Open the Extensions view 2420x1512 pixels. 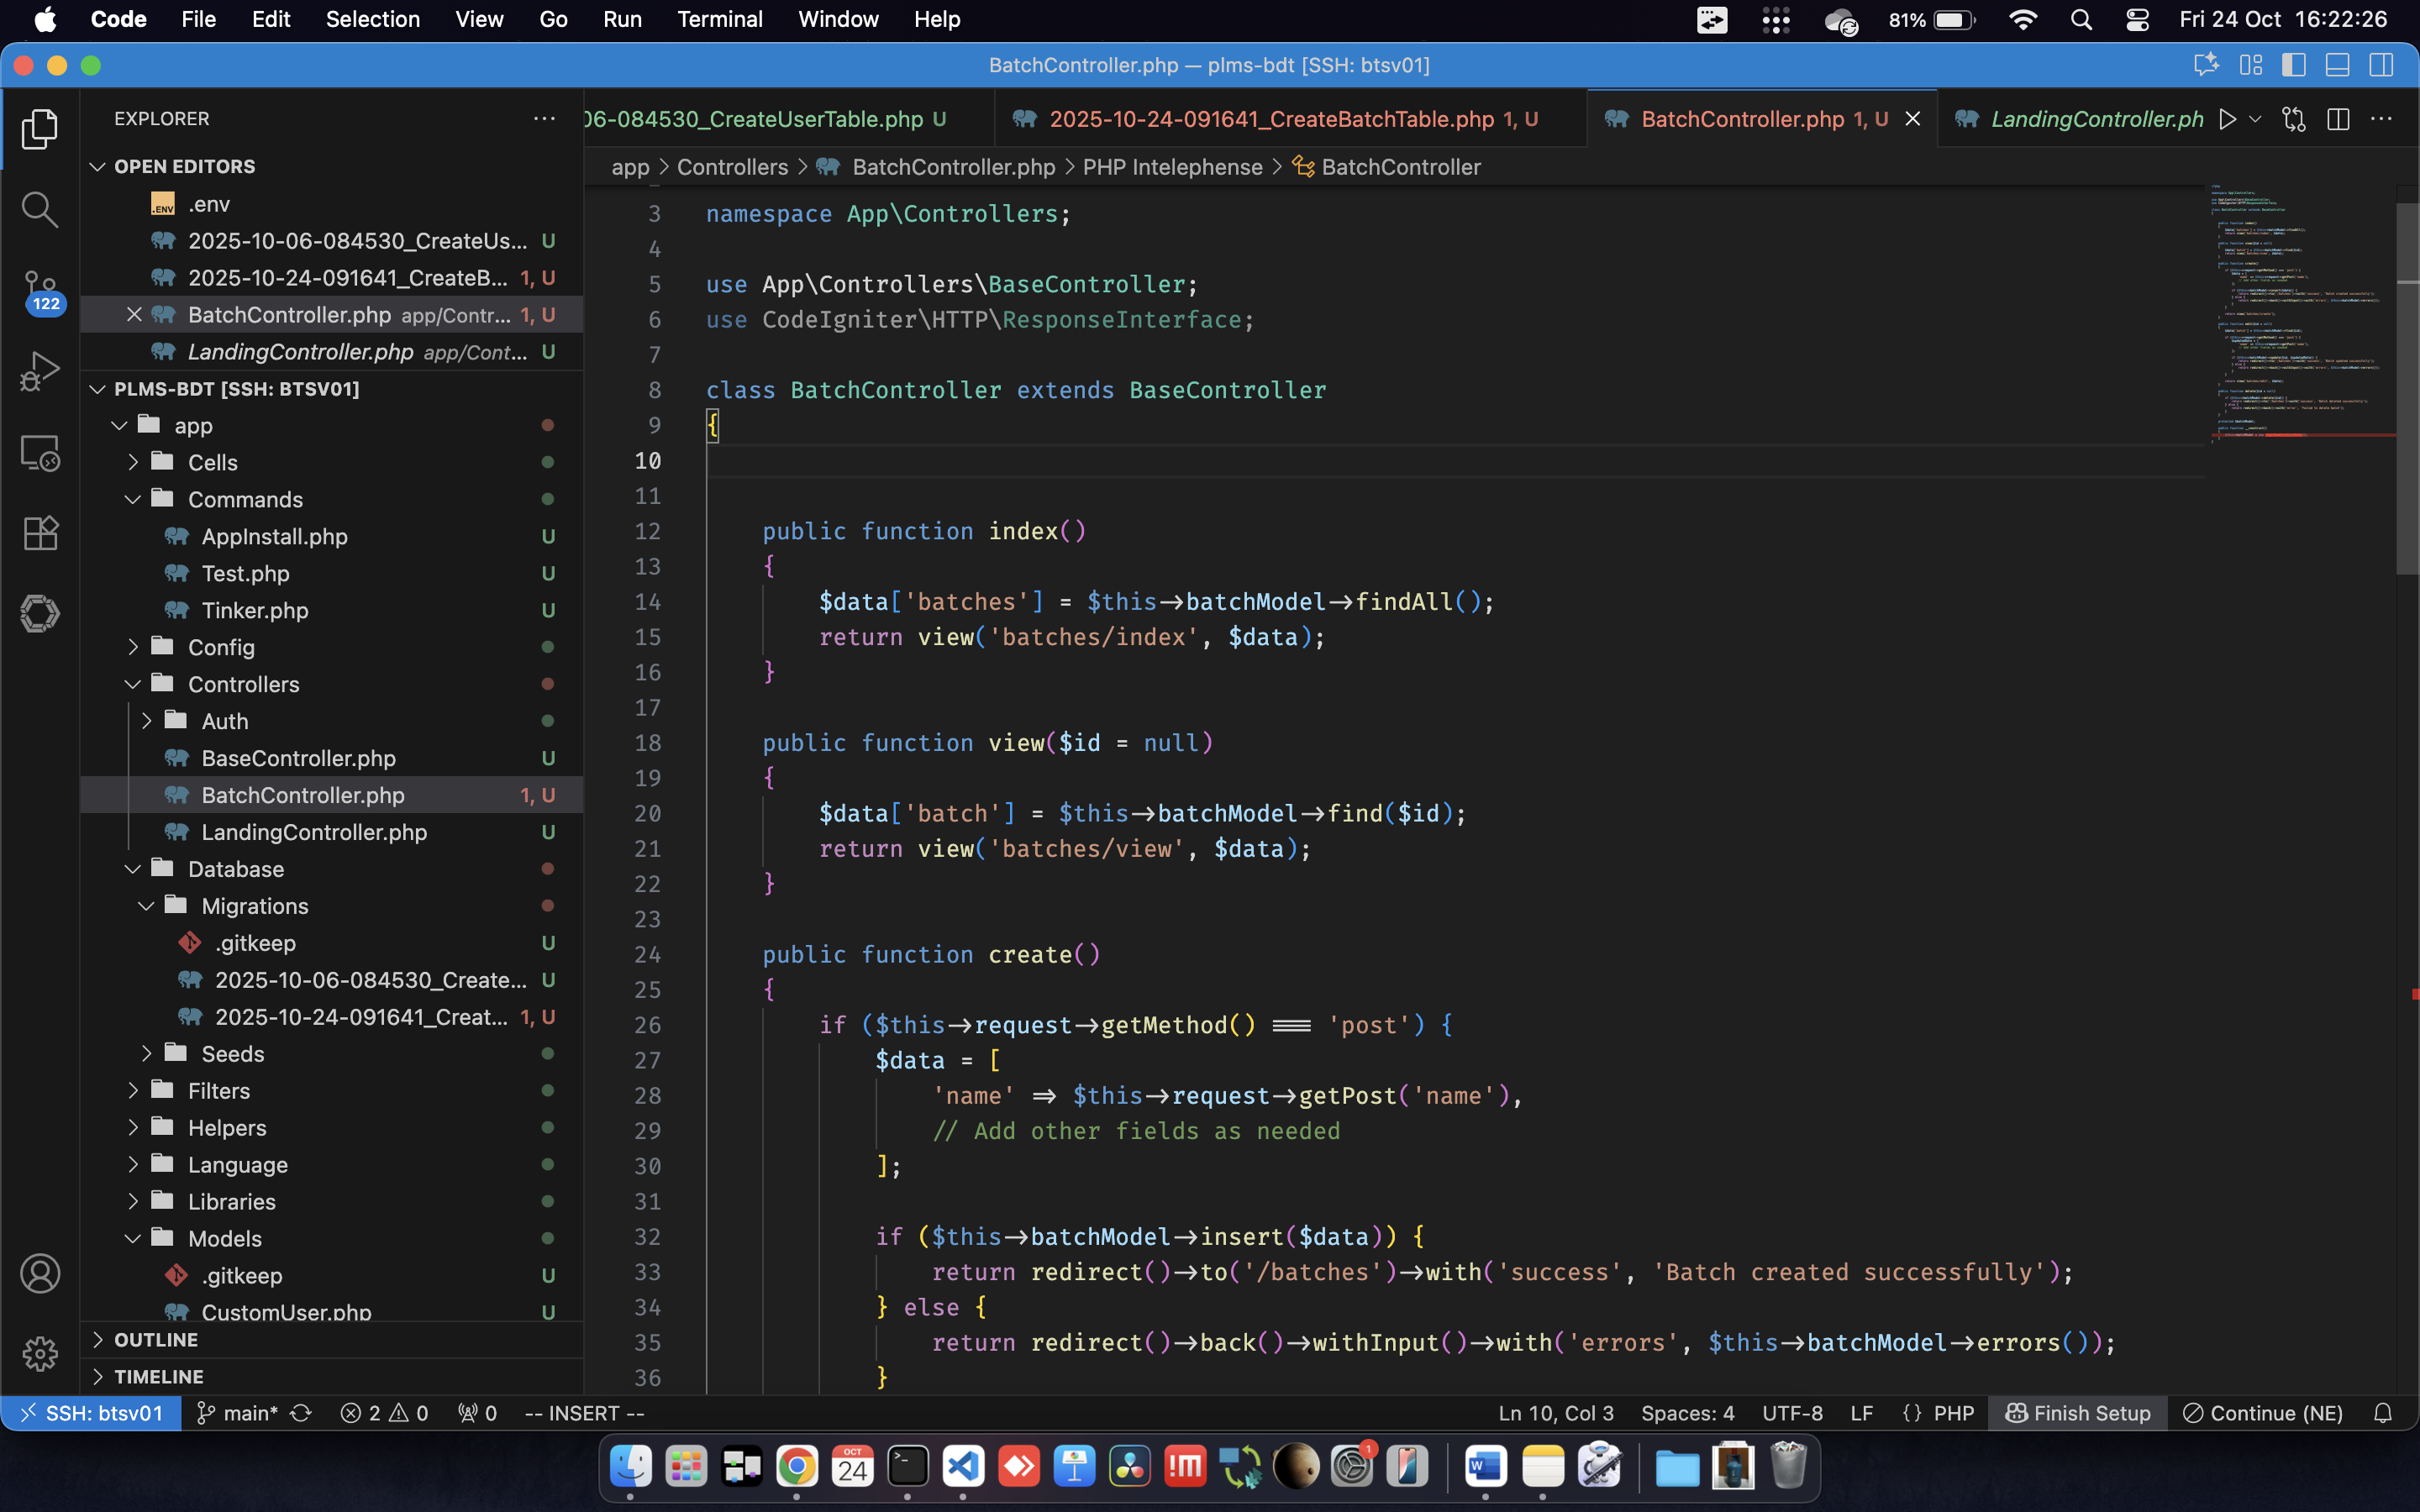(x=39, y=533)
